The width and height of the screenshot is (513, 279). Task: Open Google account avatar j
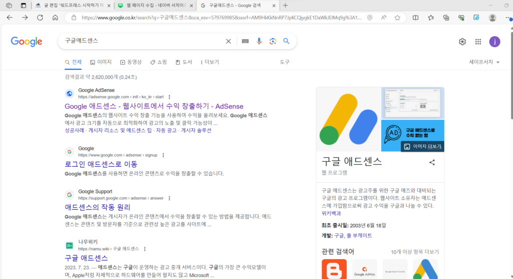tap(494, 42)
